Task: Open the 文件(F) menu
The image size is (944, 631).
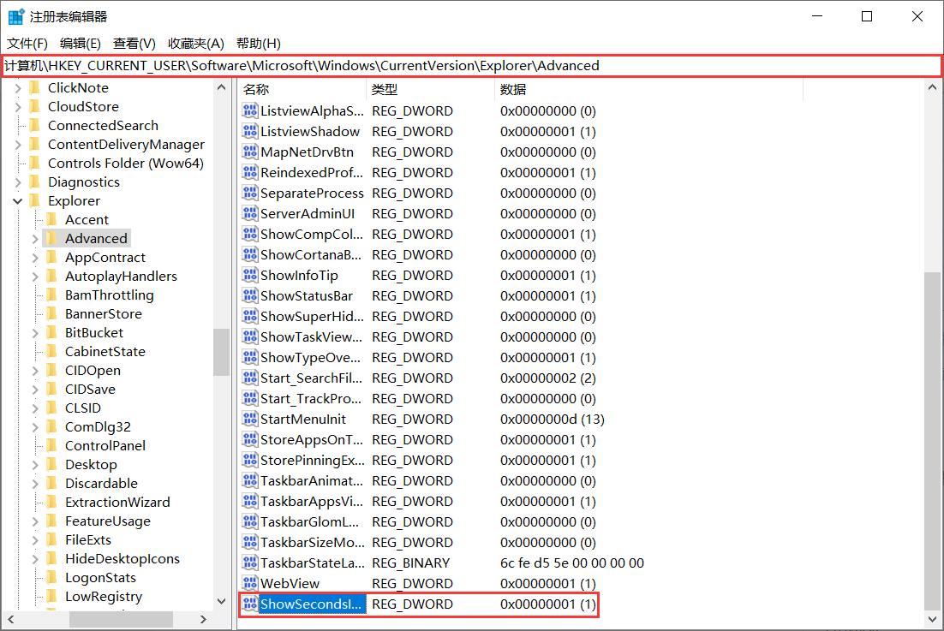Action: point(27,44)
